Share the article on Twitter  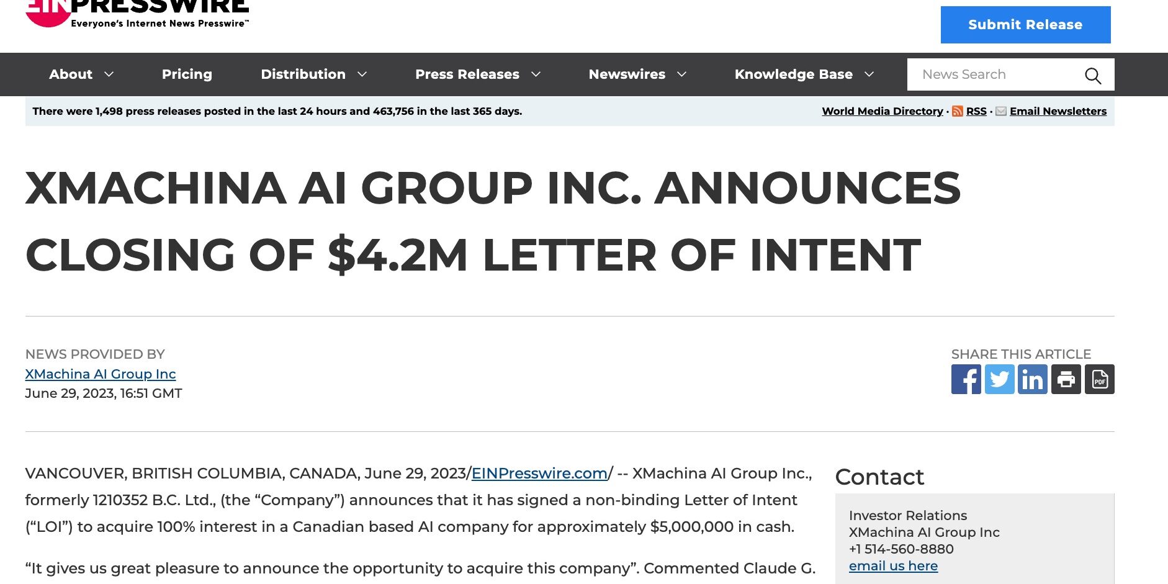tap(999, 379)
